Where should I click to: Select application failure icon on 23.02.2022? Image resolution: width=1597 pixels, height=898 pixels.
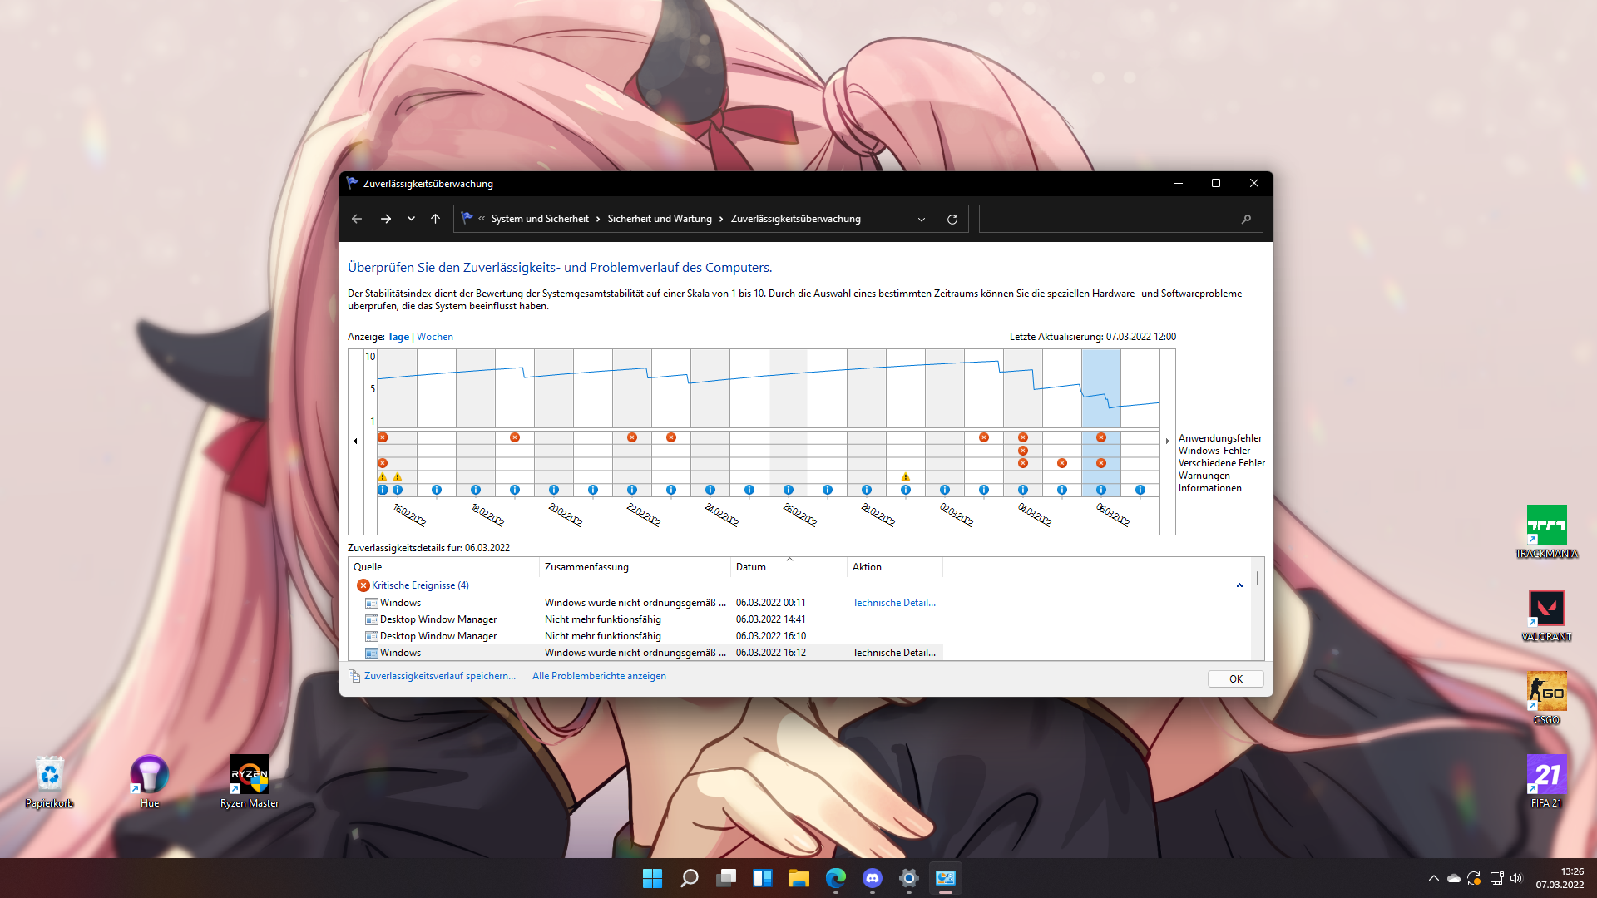pyautogui.click(x=671, y=437)
